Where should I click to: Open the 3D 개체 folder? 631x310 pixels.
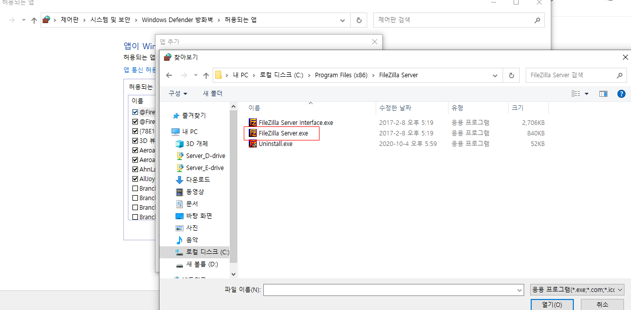[x=192, y=143]
